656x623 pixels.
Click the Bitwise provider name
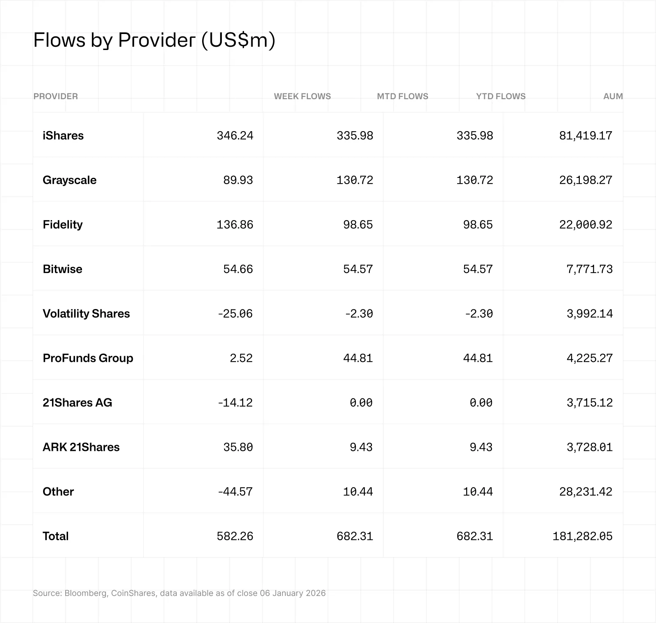(62, 269)
